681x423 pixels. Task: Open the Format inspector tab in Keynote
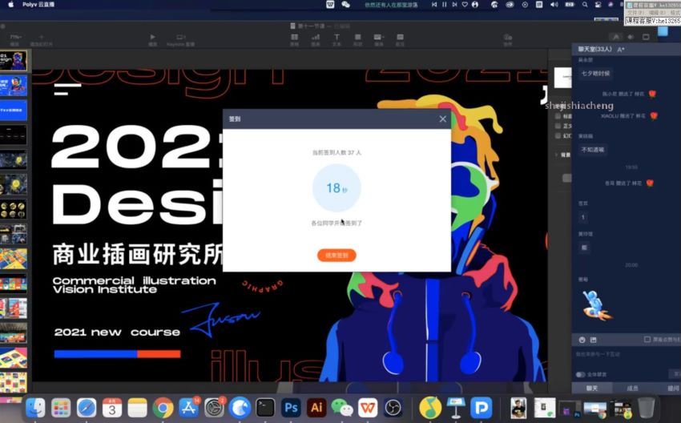(615, 38)
